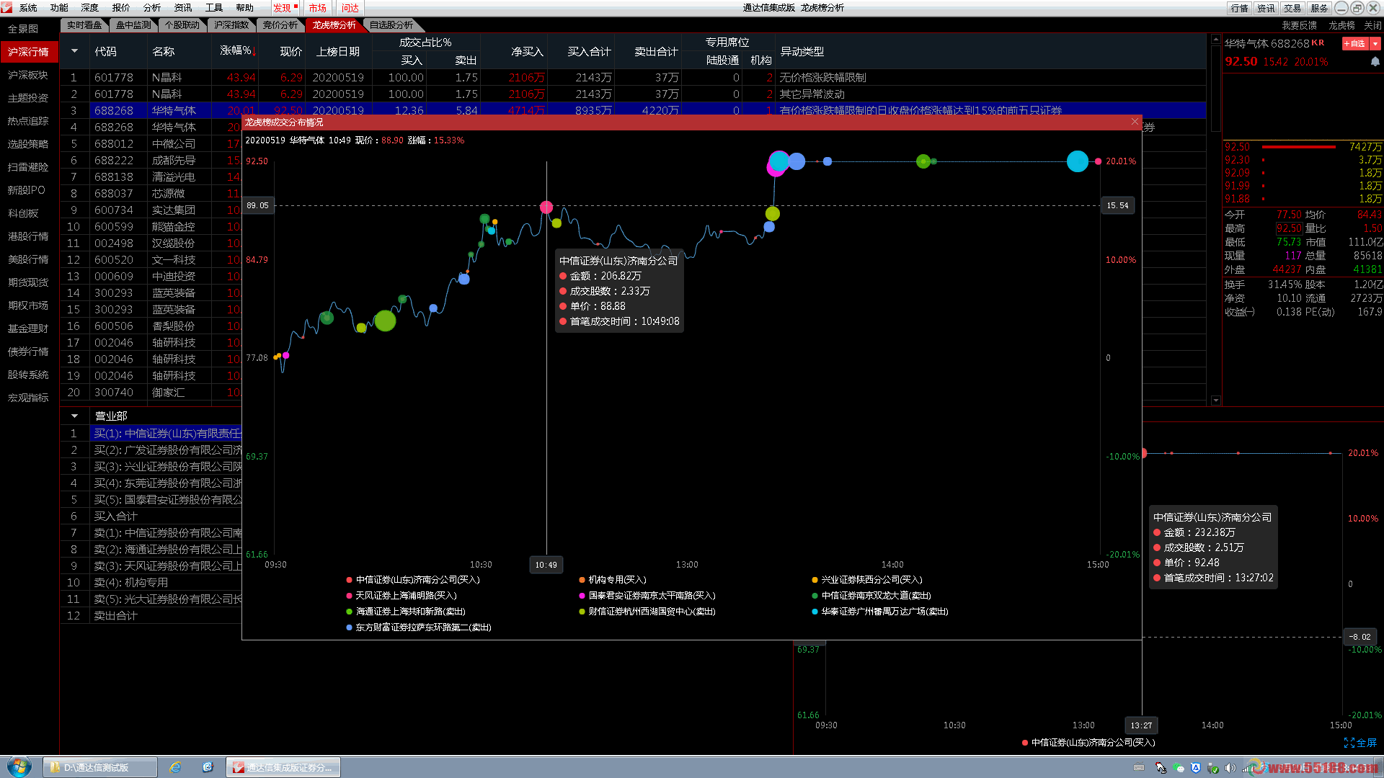Click the 我要反馈 link

point(1299,25)
